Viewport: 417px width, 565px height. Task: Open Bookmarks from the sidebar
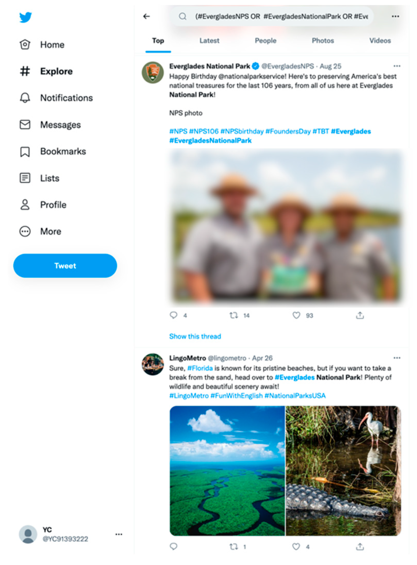(x=25, y=151)
